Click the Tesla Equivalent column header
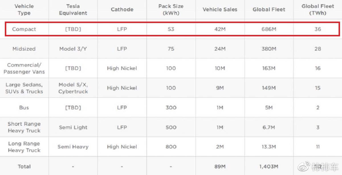This screenshot has width=342, height=175. click(73, 9)
